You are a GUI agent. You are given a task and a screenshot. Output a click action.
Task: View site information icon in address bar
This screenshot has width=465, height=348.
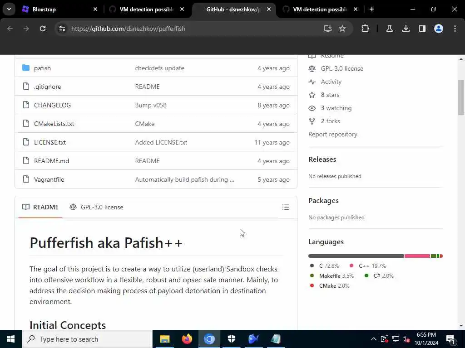[x=62, y=29]
